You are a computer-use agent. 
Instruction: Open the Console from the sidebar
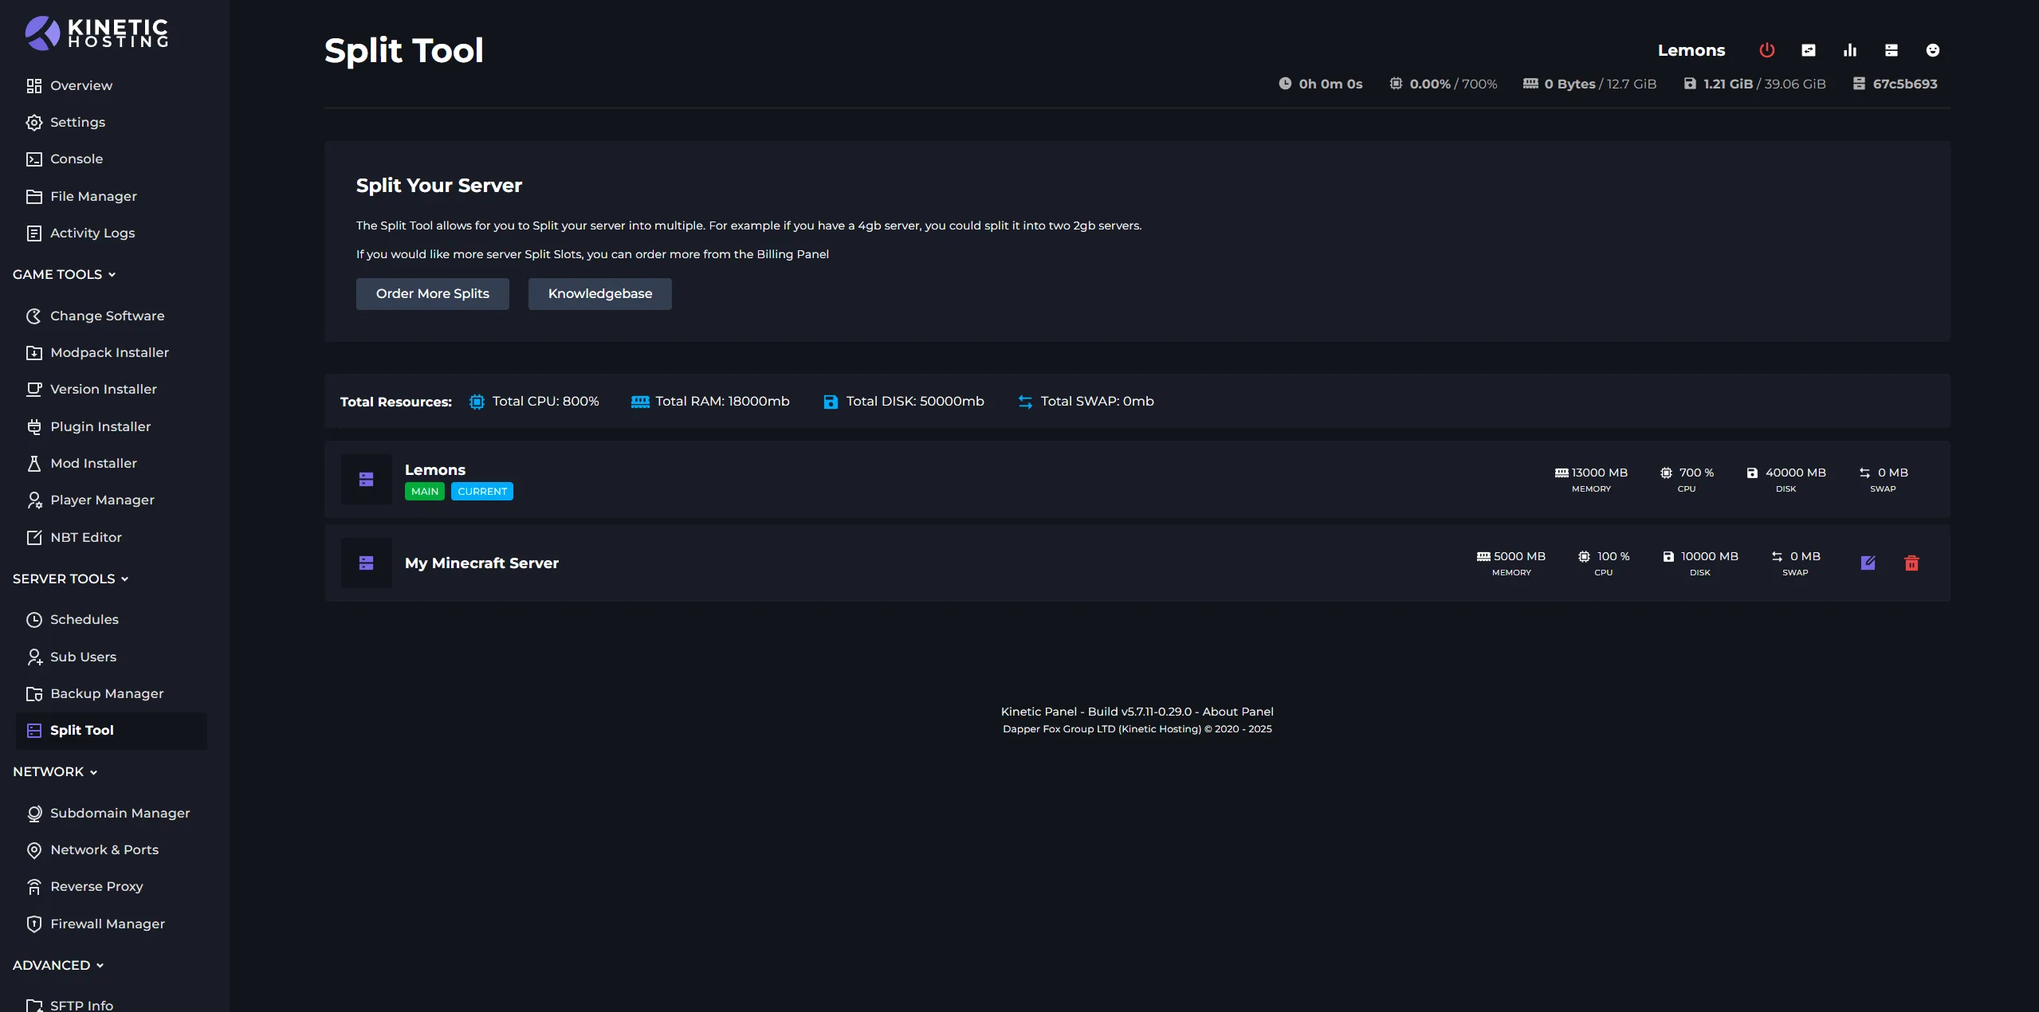77,159
